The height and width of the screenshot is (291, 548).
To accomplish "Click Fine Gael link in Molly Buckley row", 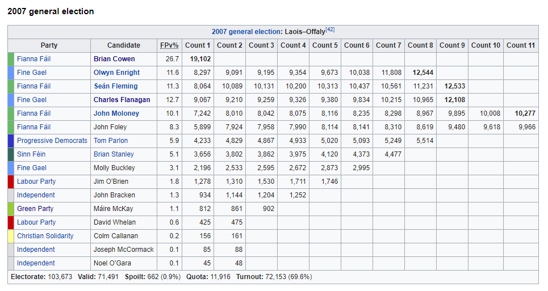I will (32, 168).
